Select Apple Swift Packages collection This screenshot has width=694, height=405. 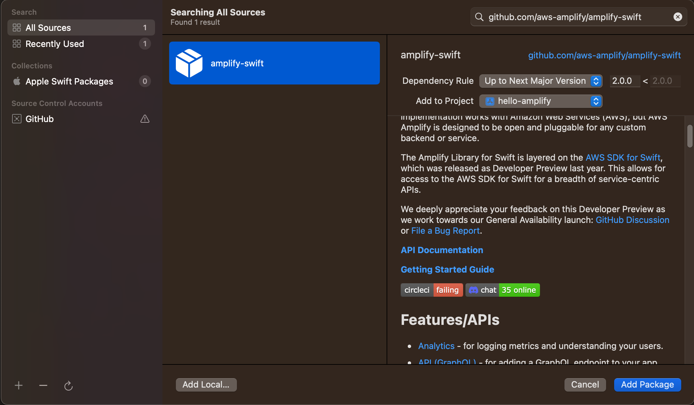pyautogui.click(x=81, y=81)
